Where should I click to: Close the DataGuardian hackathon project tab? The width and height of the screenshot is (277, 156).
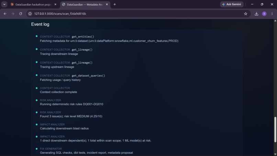coord(55,4)
